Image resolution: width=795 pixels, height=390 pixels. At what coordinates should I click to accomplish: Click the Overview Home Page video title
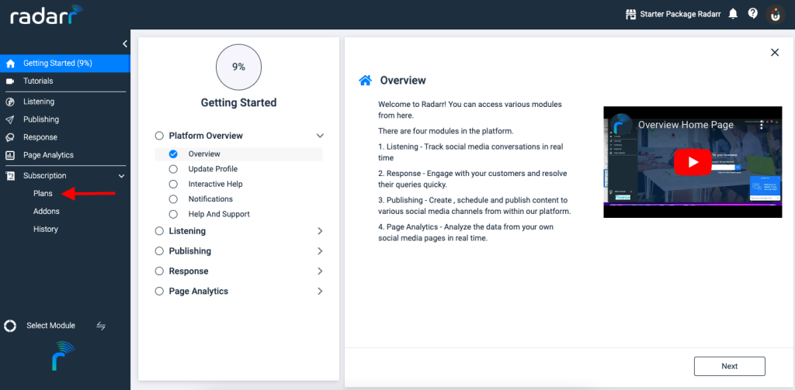coord(686,125)
